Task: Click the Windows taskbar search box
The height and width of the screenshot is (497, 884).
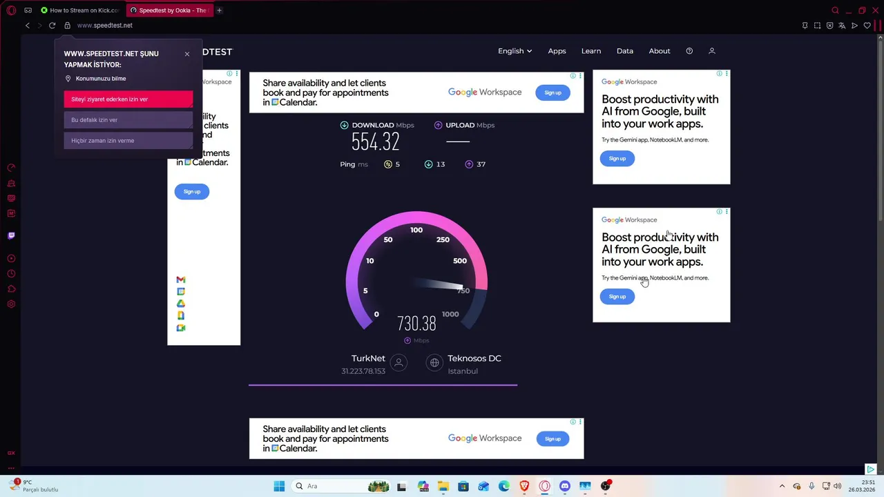Action: 340,486
